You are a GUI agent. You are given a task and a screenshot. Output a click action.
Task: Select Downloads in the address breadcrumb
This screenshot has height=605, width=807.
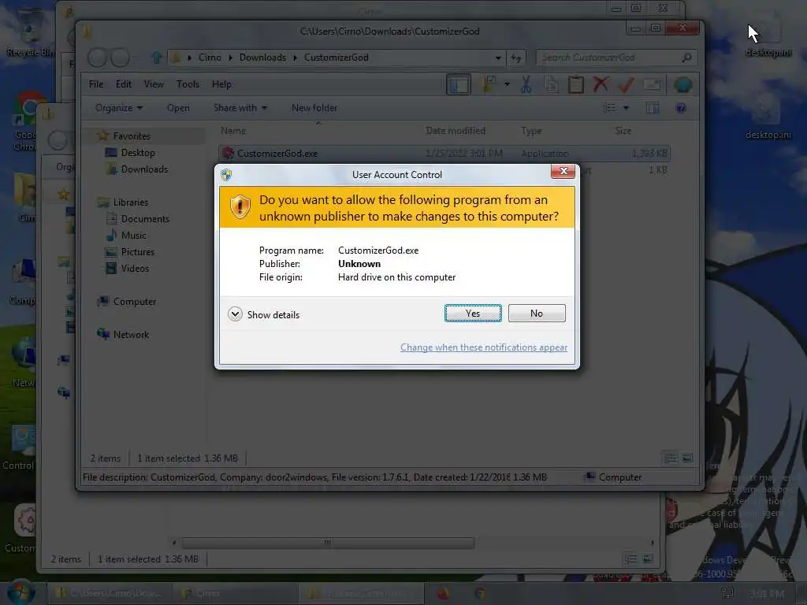(x=262, y=57)
